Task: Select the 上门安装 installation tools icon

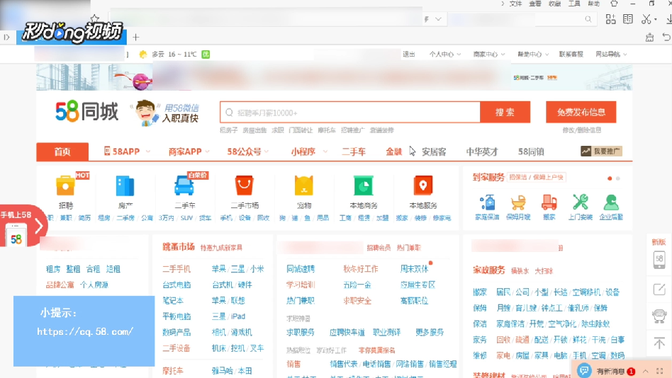Action: [581, 202]
